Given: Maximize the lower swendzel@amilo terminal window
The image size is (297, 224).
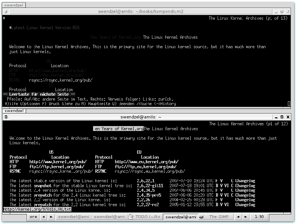Looking at the screenshot, I should (x=281, y=117).
